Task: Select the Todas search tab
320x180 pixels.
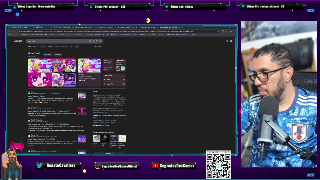Action: (x=29, y=46)
